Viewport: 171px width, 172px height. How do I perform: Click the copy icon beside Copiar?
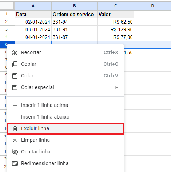[x=15, y=64]
